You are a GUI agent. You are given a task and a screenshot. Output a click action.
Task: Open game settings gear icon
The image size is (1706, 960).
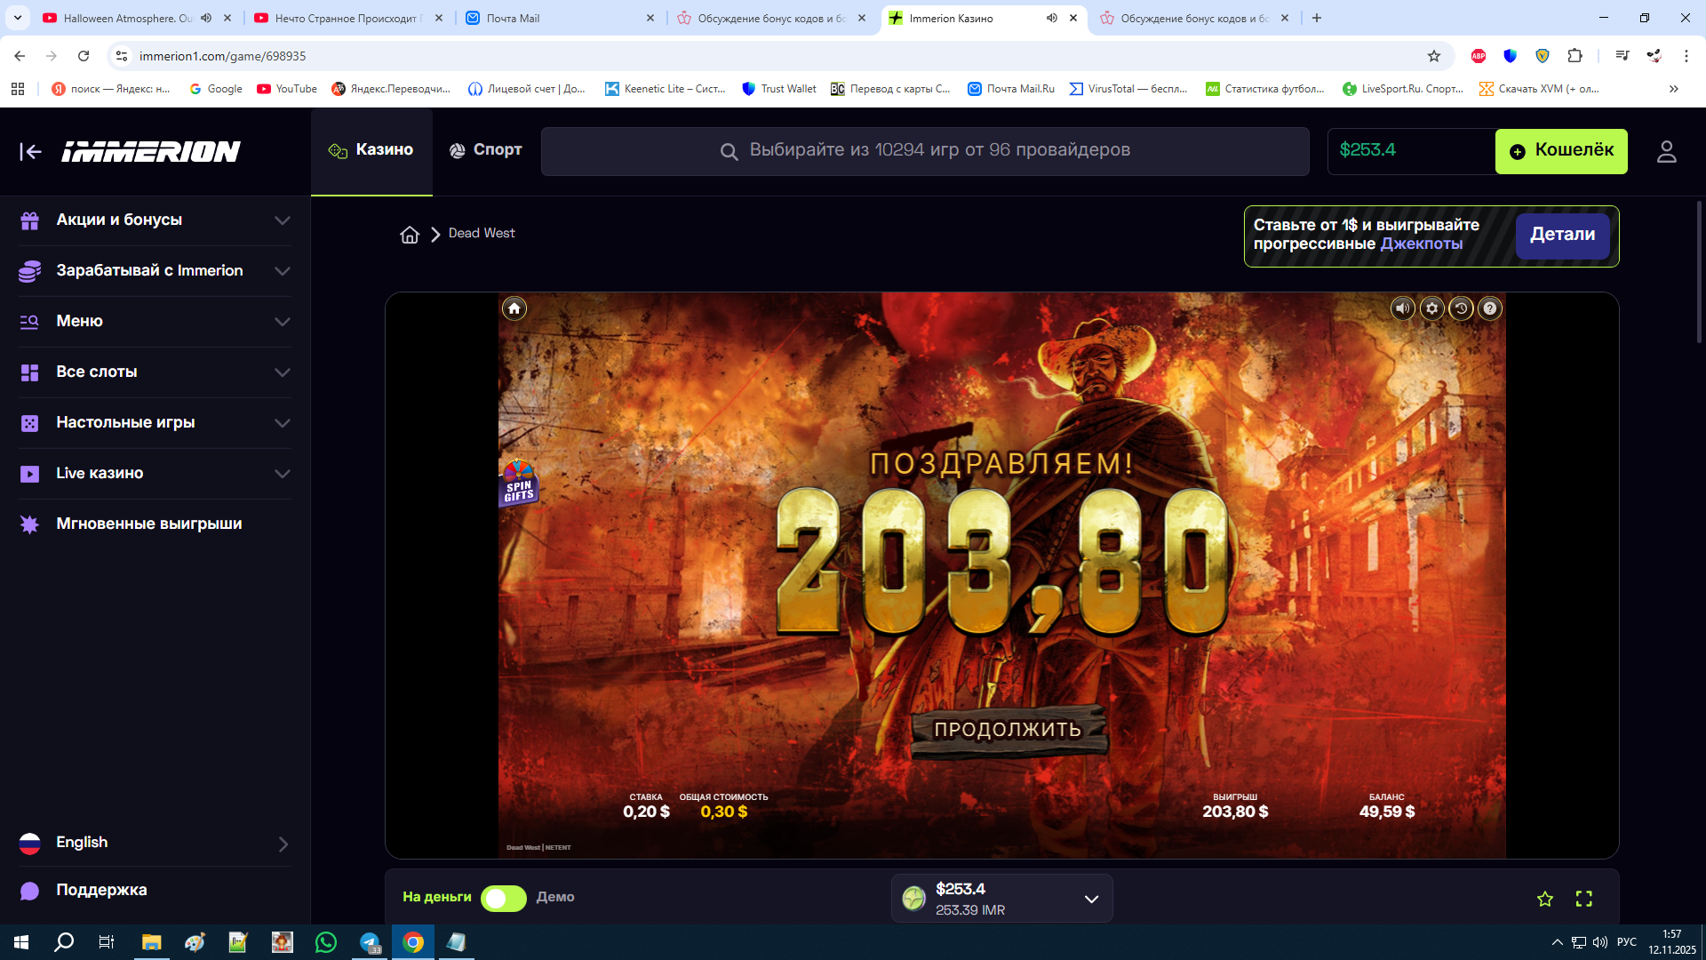click(x=1431, y=308)
